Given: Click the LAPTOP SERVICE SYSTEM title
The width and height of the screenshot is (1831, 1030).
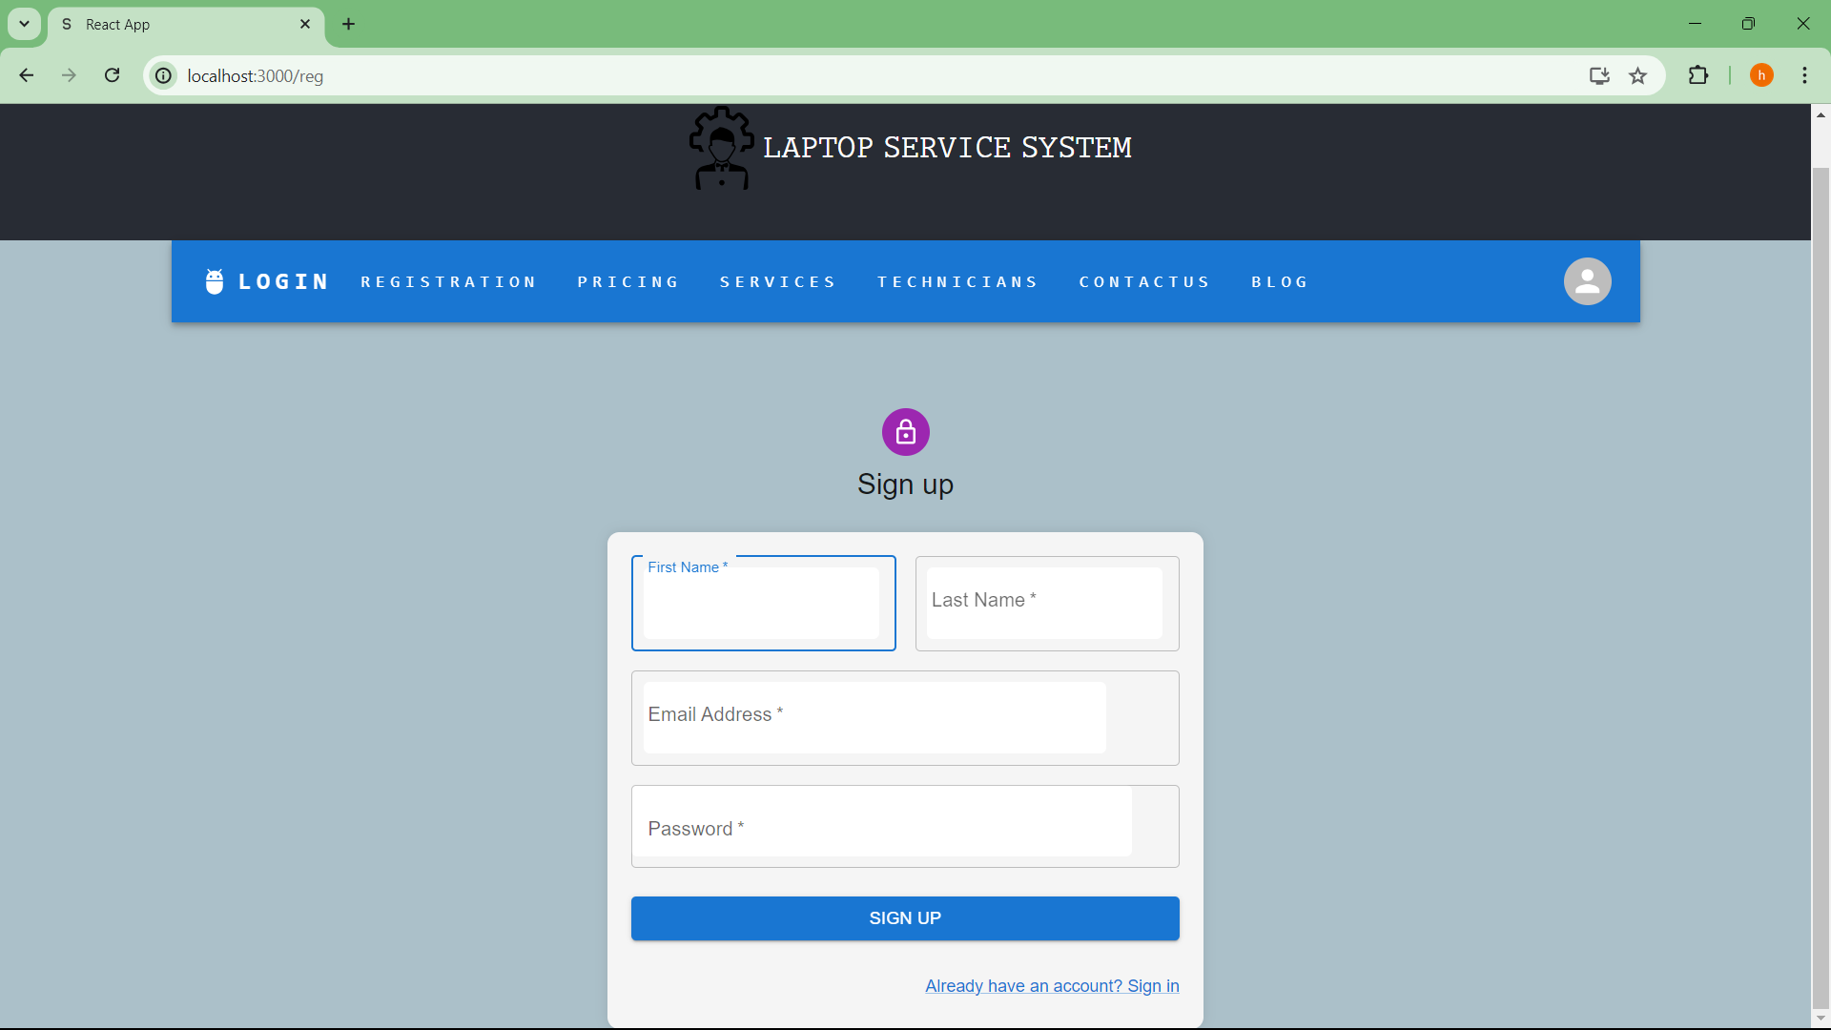Looking at the screenshot, I should pos(947,148).
